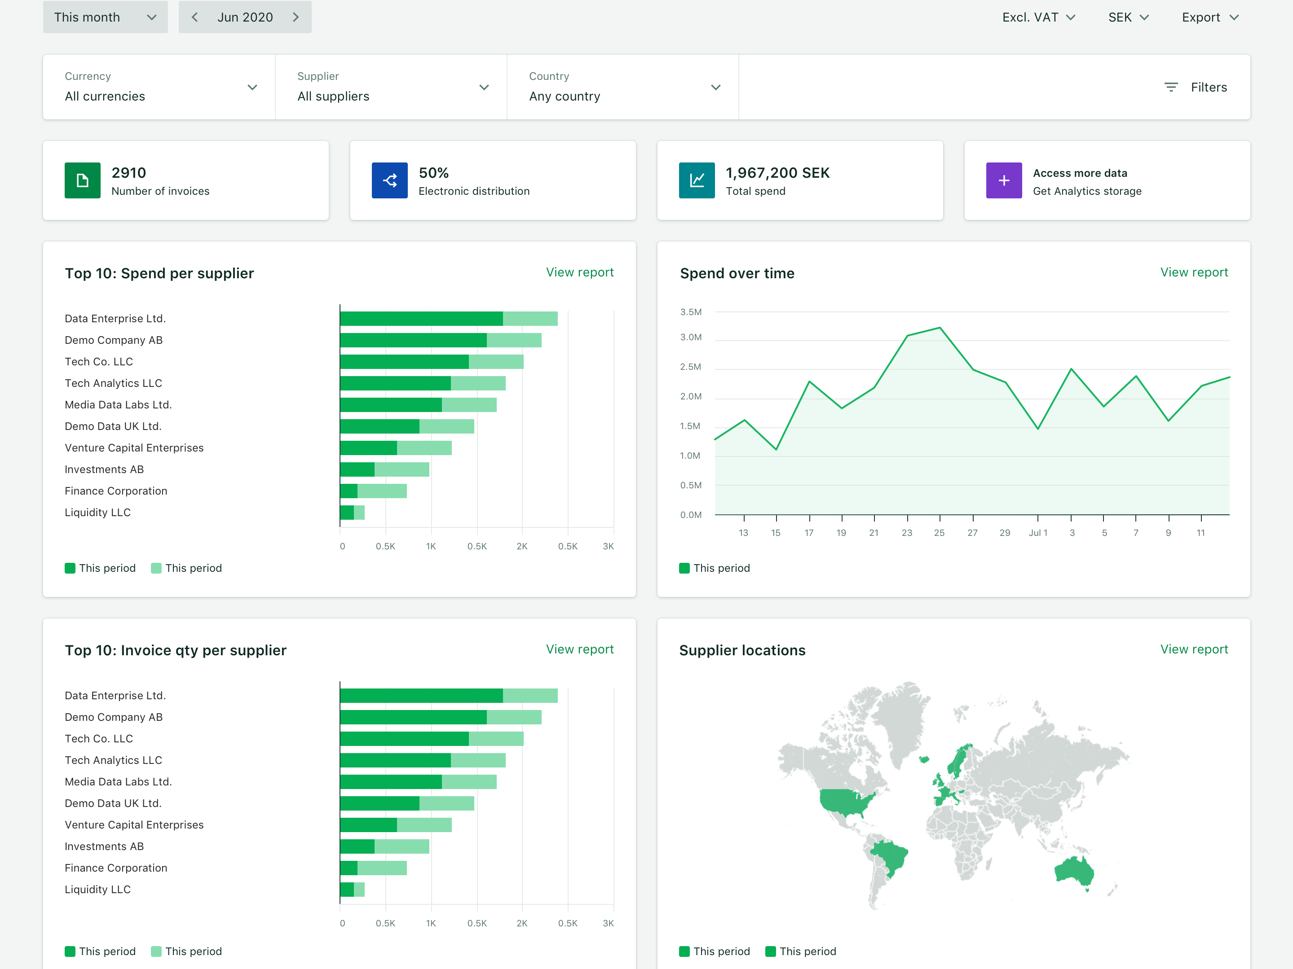The width and height of the screenshot is (1293, 969).
Task: Click light green This period legend swatch in Spend per supplier
Action: [x=156, y=568]
